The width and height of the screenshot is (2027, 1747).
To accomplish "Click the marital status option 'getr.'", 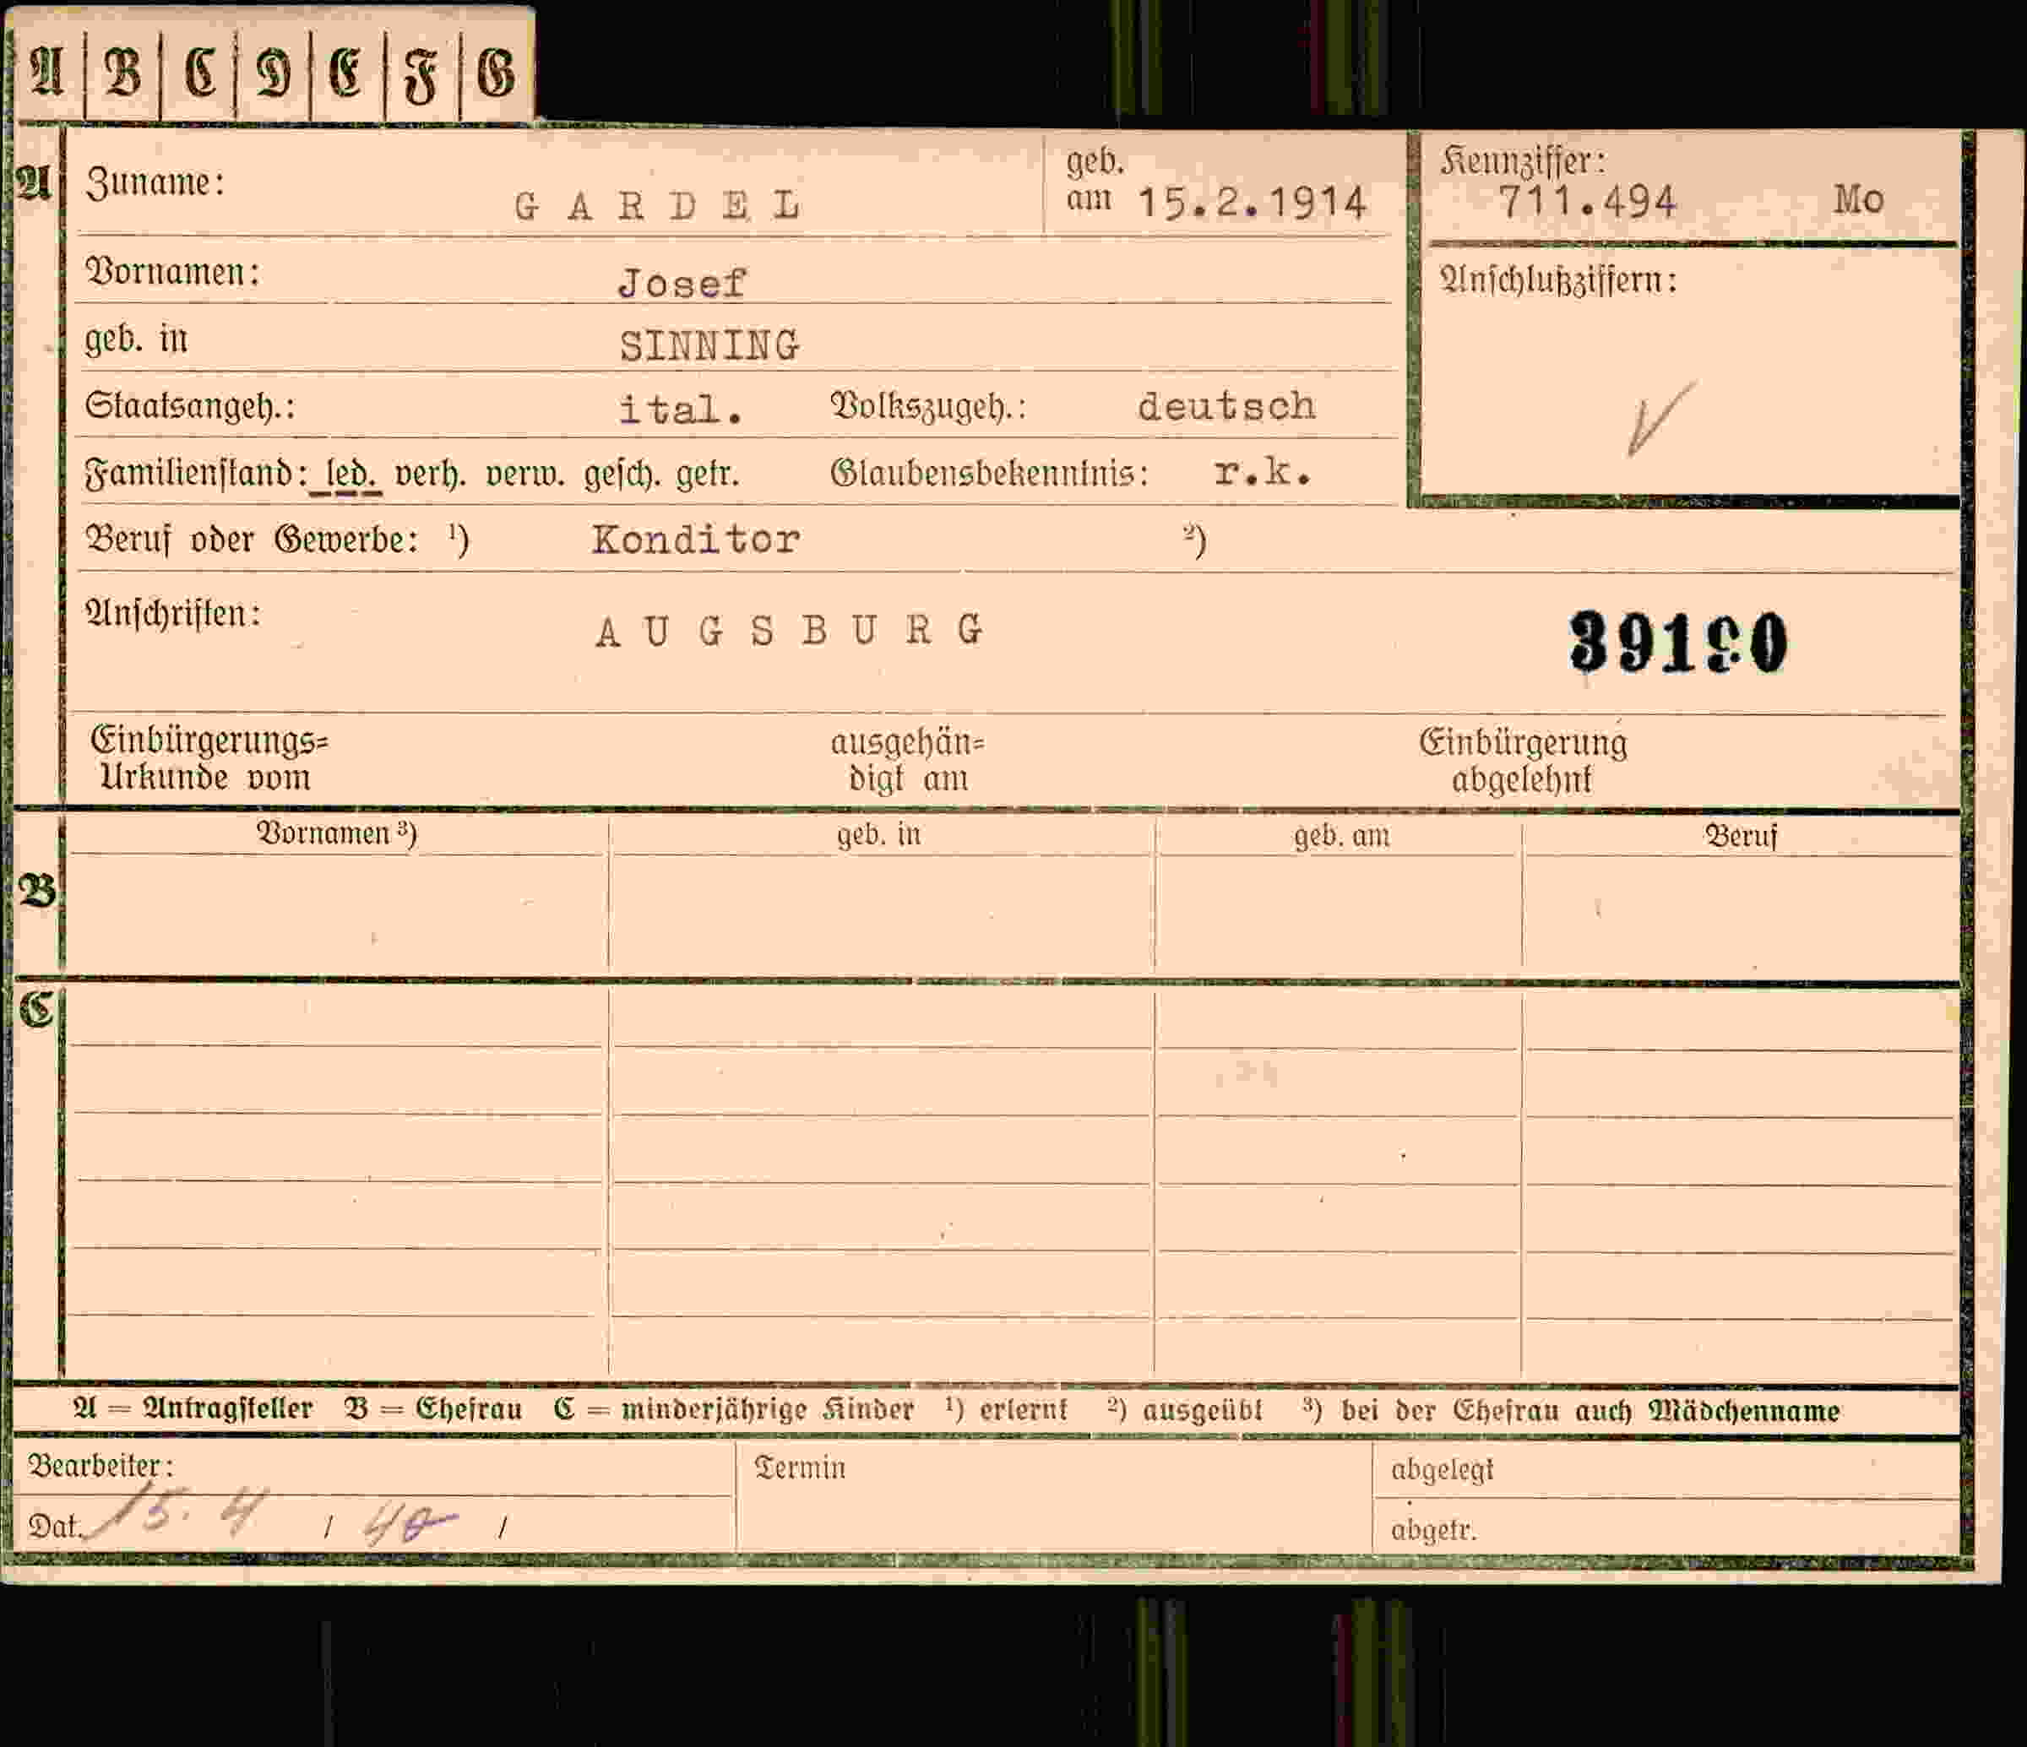I will click(707, 475).
